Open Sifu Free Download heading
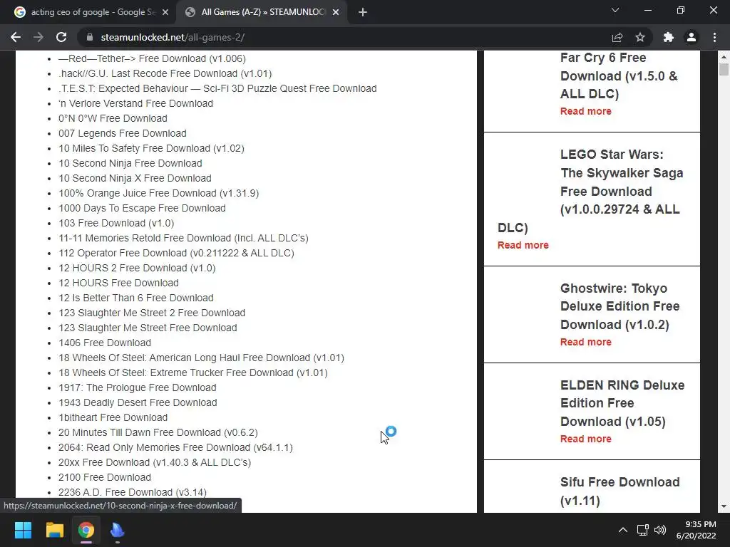 click(620, 491)
